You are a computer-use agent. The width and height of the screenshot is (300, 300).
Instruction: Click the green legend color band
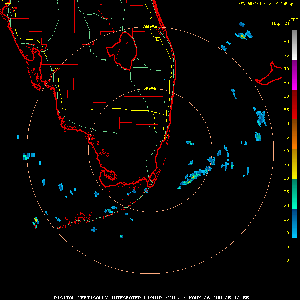[294, 194]
